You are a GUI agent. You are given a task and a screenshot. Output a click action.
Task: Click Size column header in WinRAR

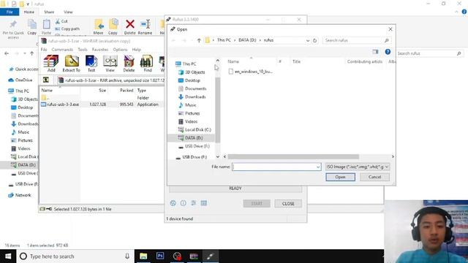[102, 91]
